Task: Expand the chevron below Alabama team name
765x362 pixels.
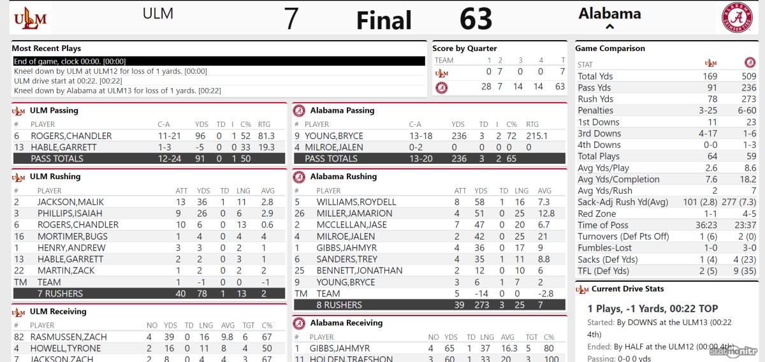Action: point(609,27)
